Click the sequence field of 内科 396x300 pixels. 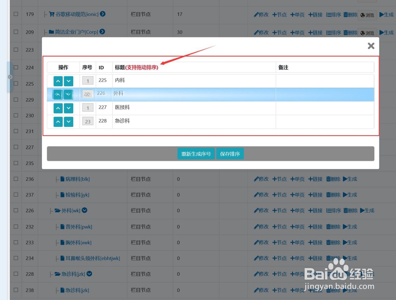click(x=88, y=81)
